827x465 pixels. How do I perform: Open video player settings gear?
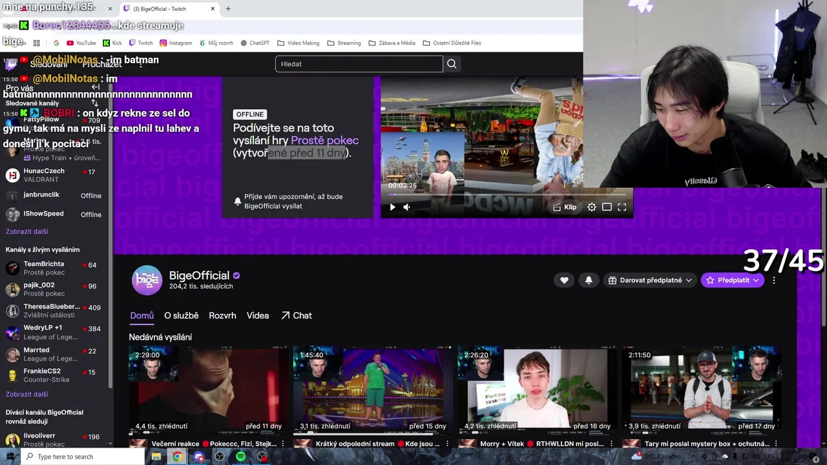pyautogui.click(x=592, y=207)
